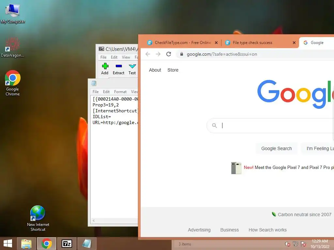334x250 pixels.
Task: Open Edit menu in Notepad
Action: point(106,91)
